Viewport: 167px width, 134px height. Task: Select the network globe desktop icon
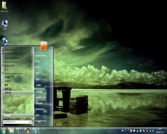pos(5,41)
